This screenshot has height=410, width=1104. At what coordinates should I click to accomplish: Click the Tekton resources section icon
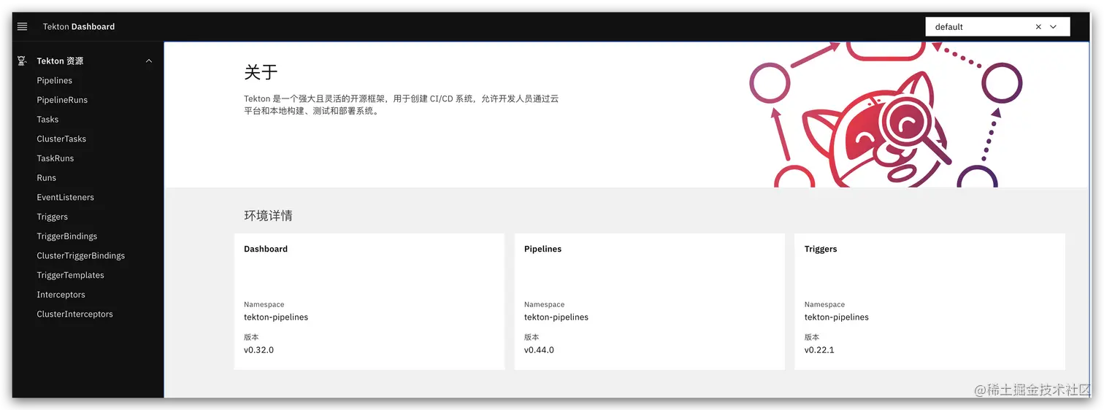coord(22,61)
